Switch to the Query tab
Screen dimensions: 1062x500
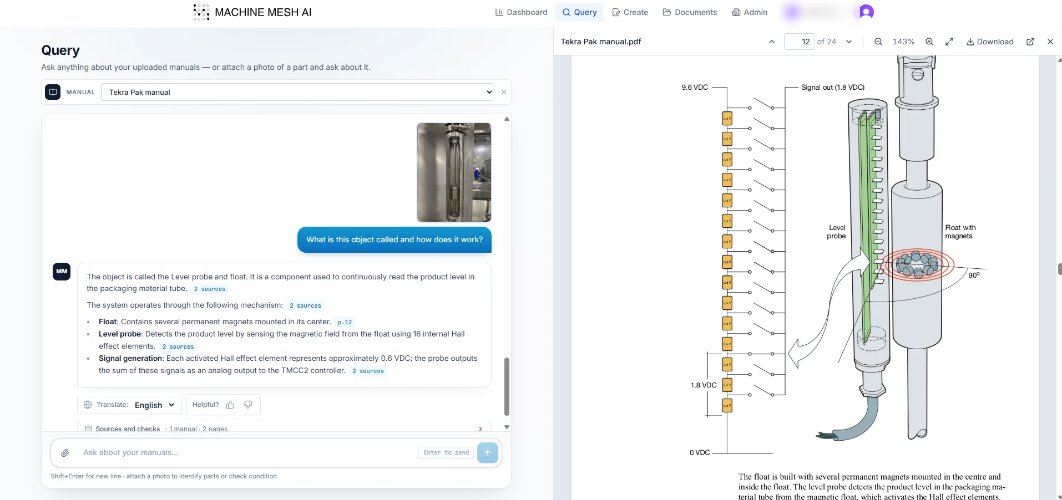pyautogui.click(x=579, y=12)
